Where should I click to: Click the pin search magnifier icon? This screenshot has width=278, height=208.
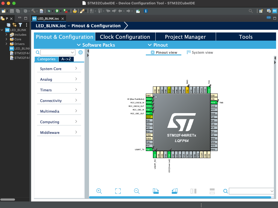pyautogui.click(x=226, y=191)
